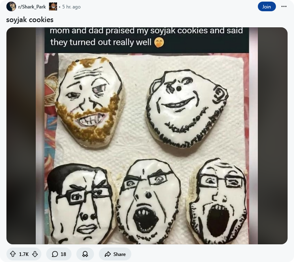Open the 18 comments section
The image size is (294, 262).
point(59,254)
